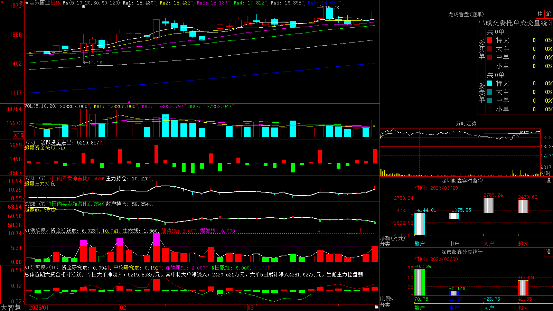This screenshot has height=311, width=553.
Task: Click the 小单 row under 委卖单
Action: [519, 109]
